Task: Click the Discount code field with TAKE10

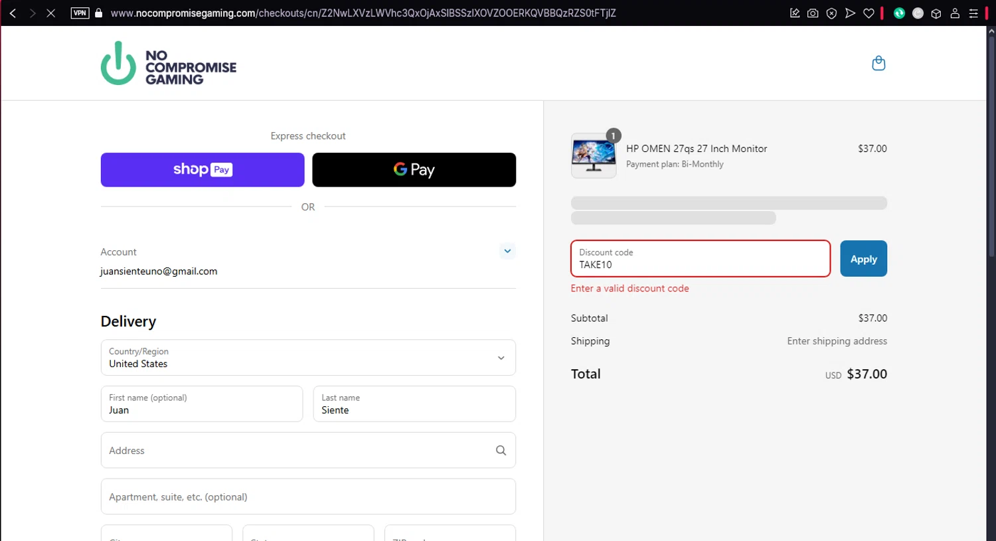Action: coord(701,259)
